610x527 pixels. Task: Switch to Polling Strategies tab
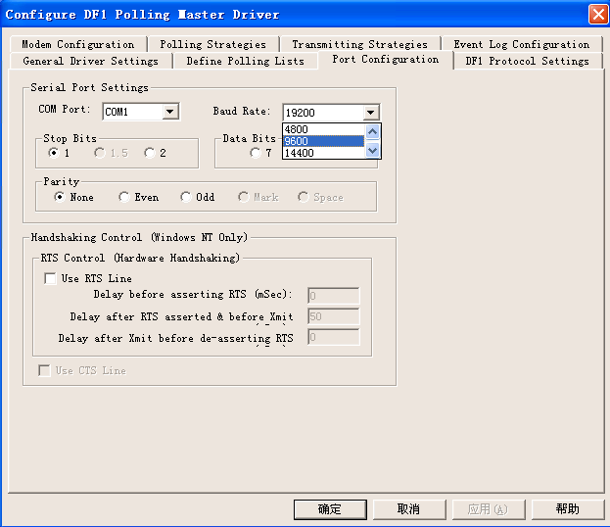(x=212, y=44)
